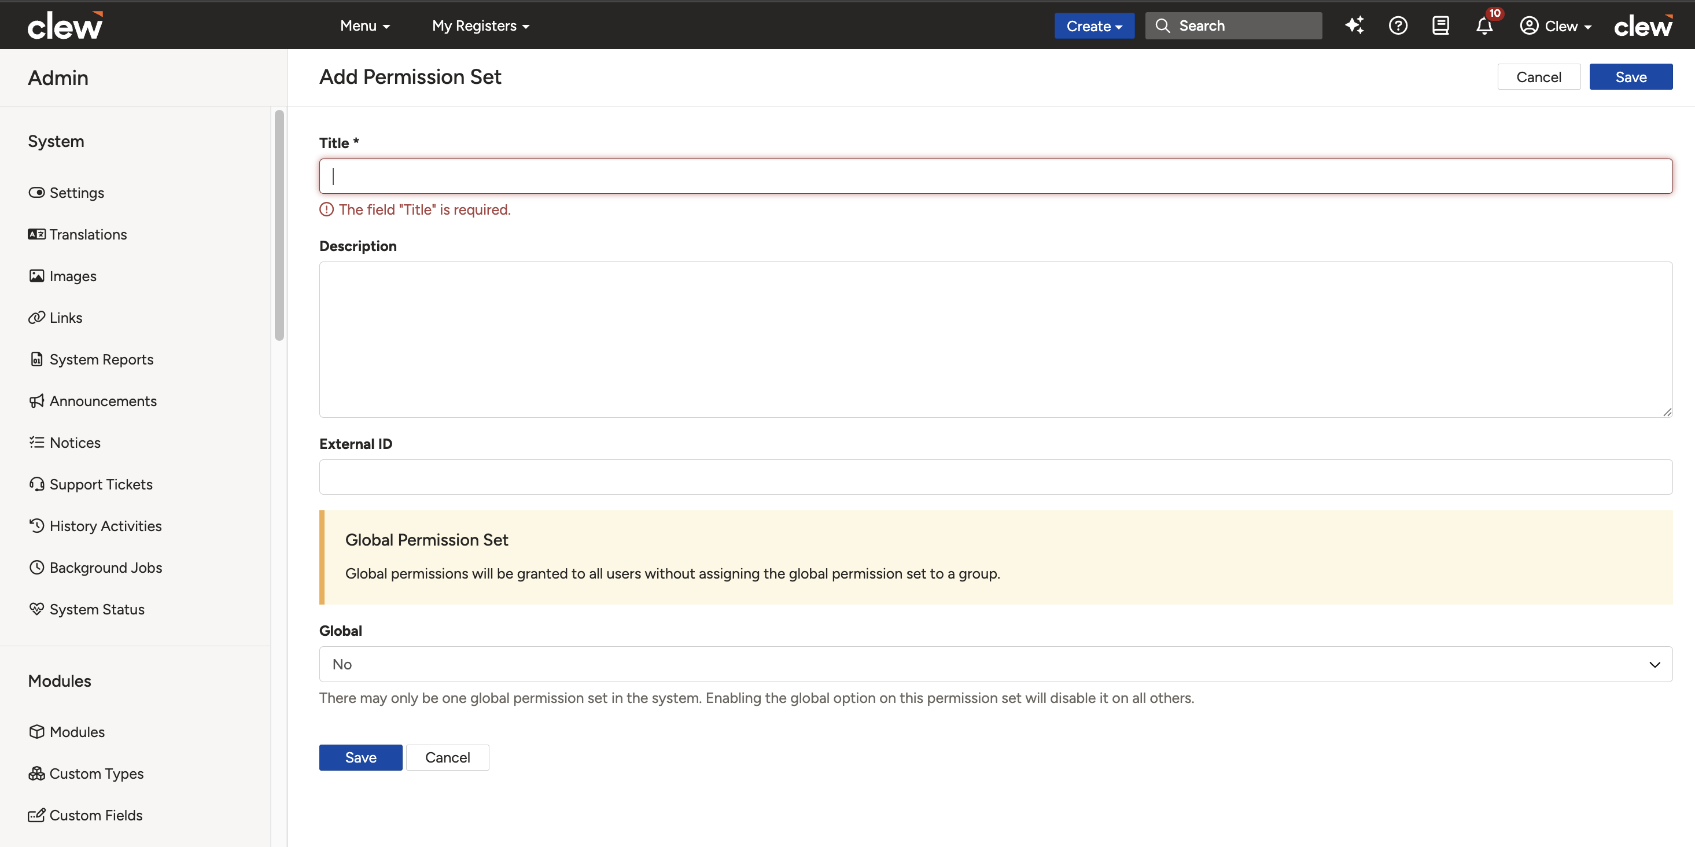Click the top Save button
The width and height of the screenshot is (1695, 847).
point(1631,76)
